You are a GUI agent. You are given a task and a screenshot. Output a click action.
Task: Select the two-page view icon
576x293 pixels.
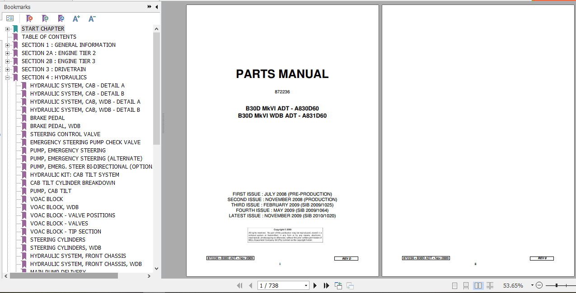click(x=478, y=285)
